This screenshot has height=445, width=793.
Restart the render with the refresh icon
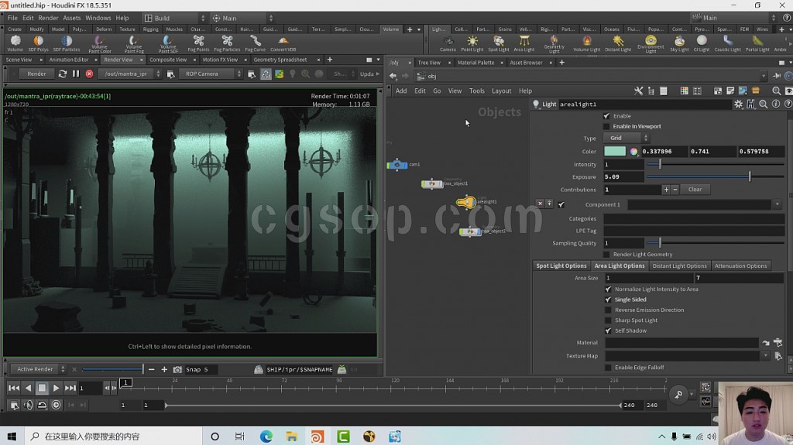click(x=62, y=74)
